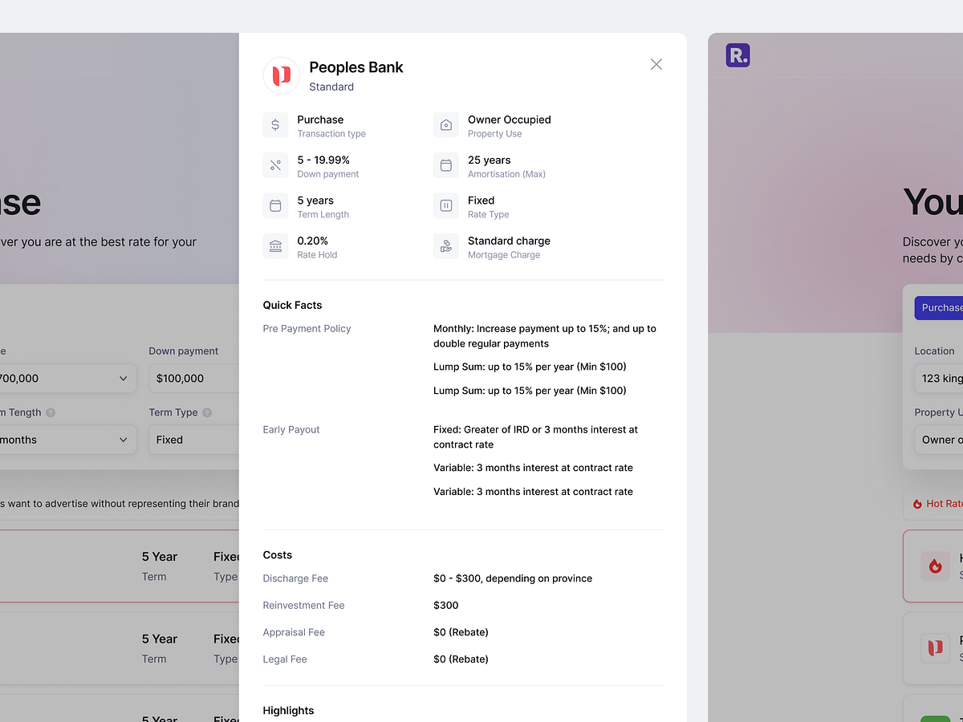Click the Location field showing 123 king

[x=938, y=378]
